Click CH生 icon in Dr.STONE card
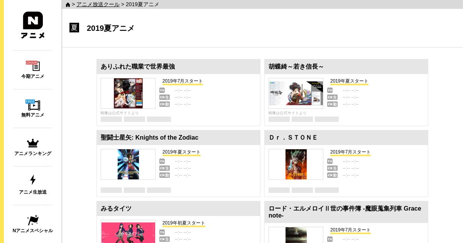This screenshot has width=463, height=243. tap(332, 168)
